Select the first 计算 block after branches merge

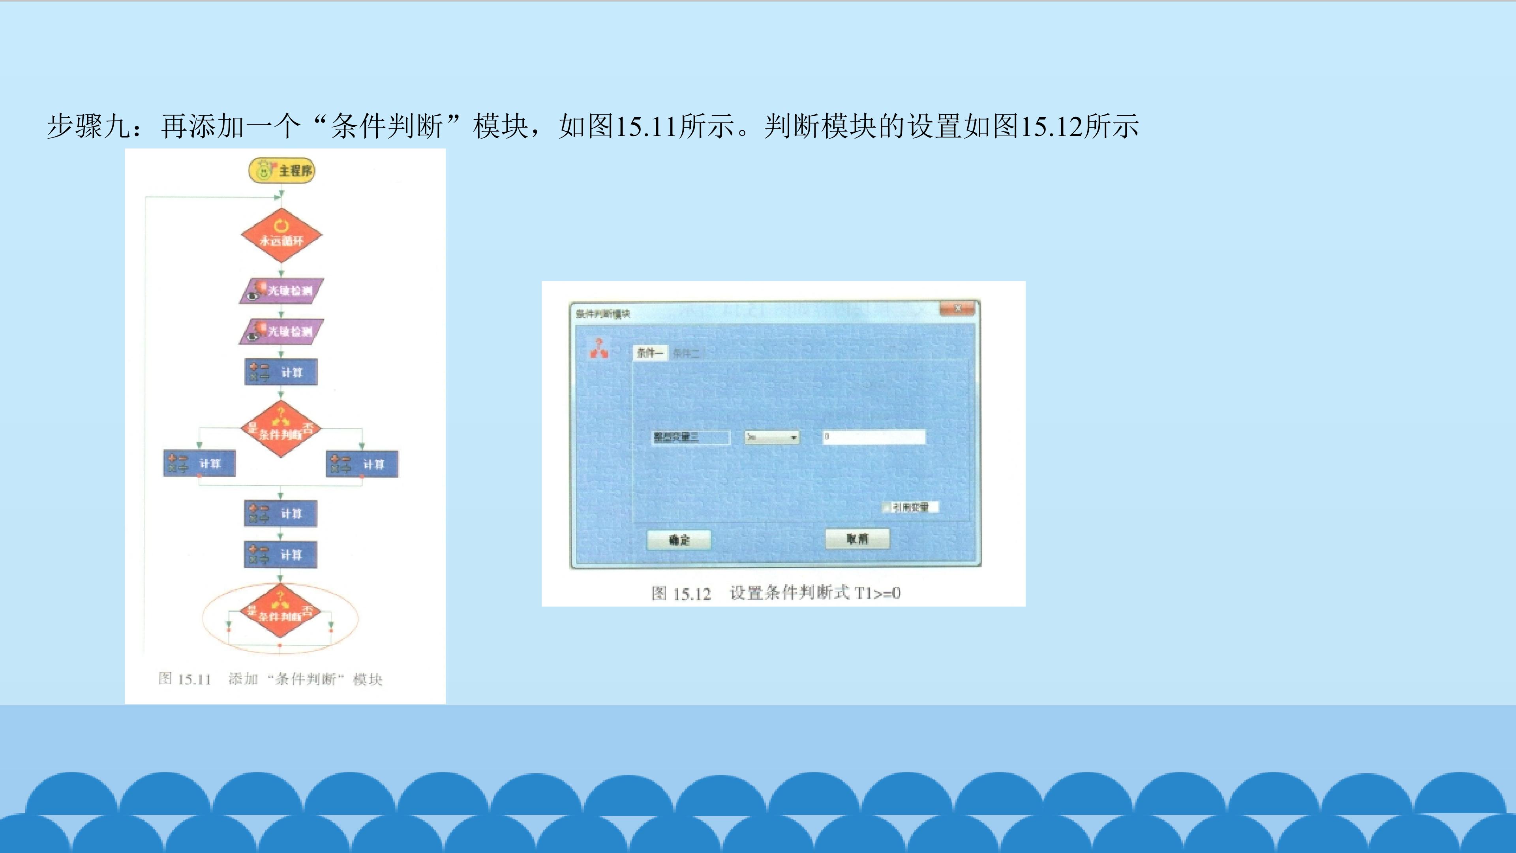(281, 513)
